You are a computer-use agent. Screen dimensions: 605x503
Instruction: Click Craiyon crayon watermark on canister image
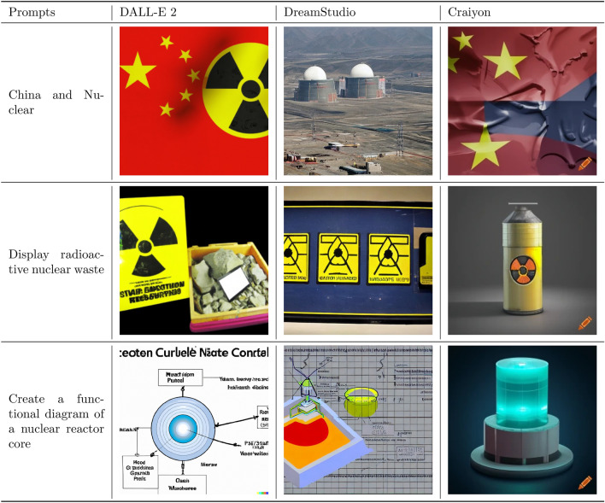[585, 324]
